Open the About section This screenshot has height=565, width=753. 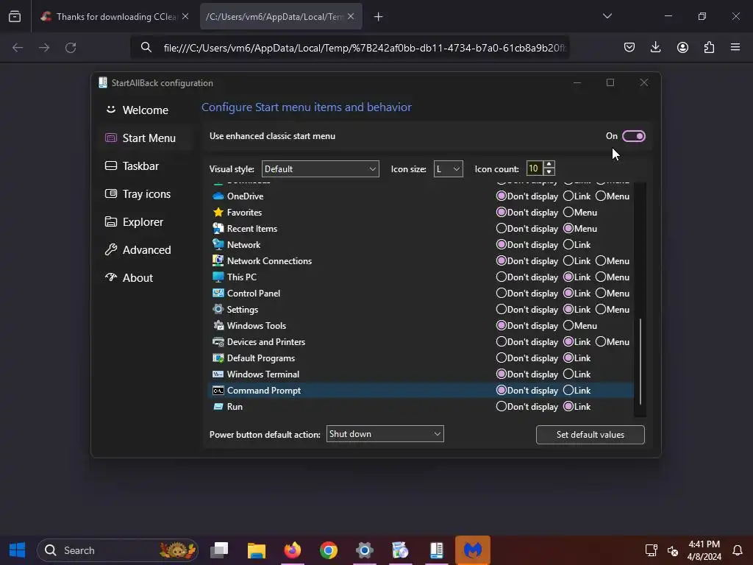tap(145, 277)
